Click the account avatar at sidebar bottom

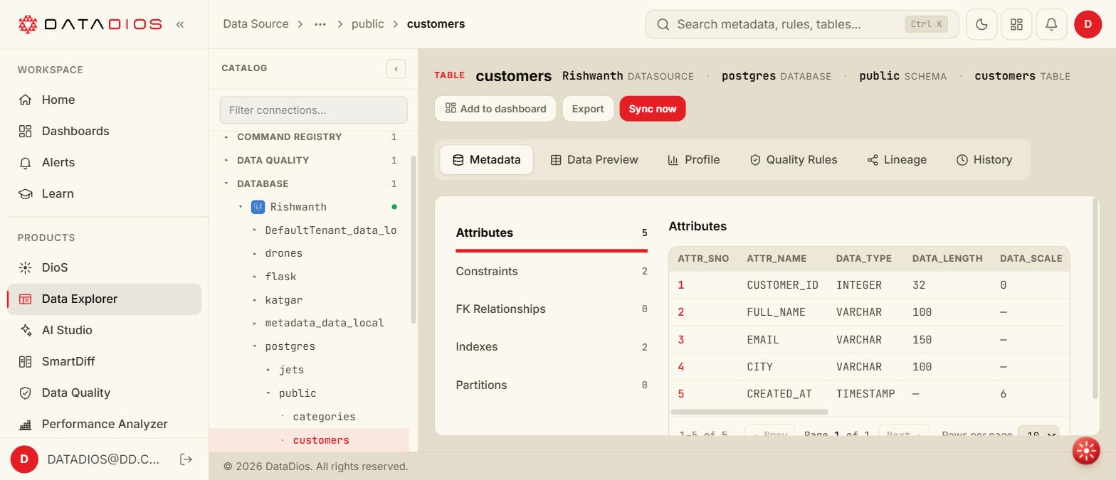[24, 459]
